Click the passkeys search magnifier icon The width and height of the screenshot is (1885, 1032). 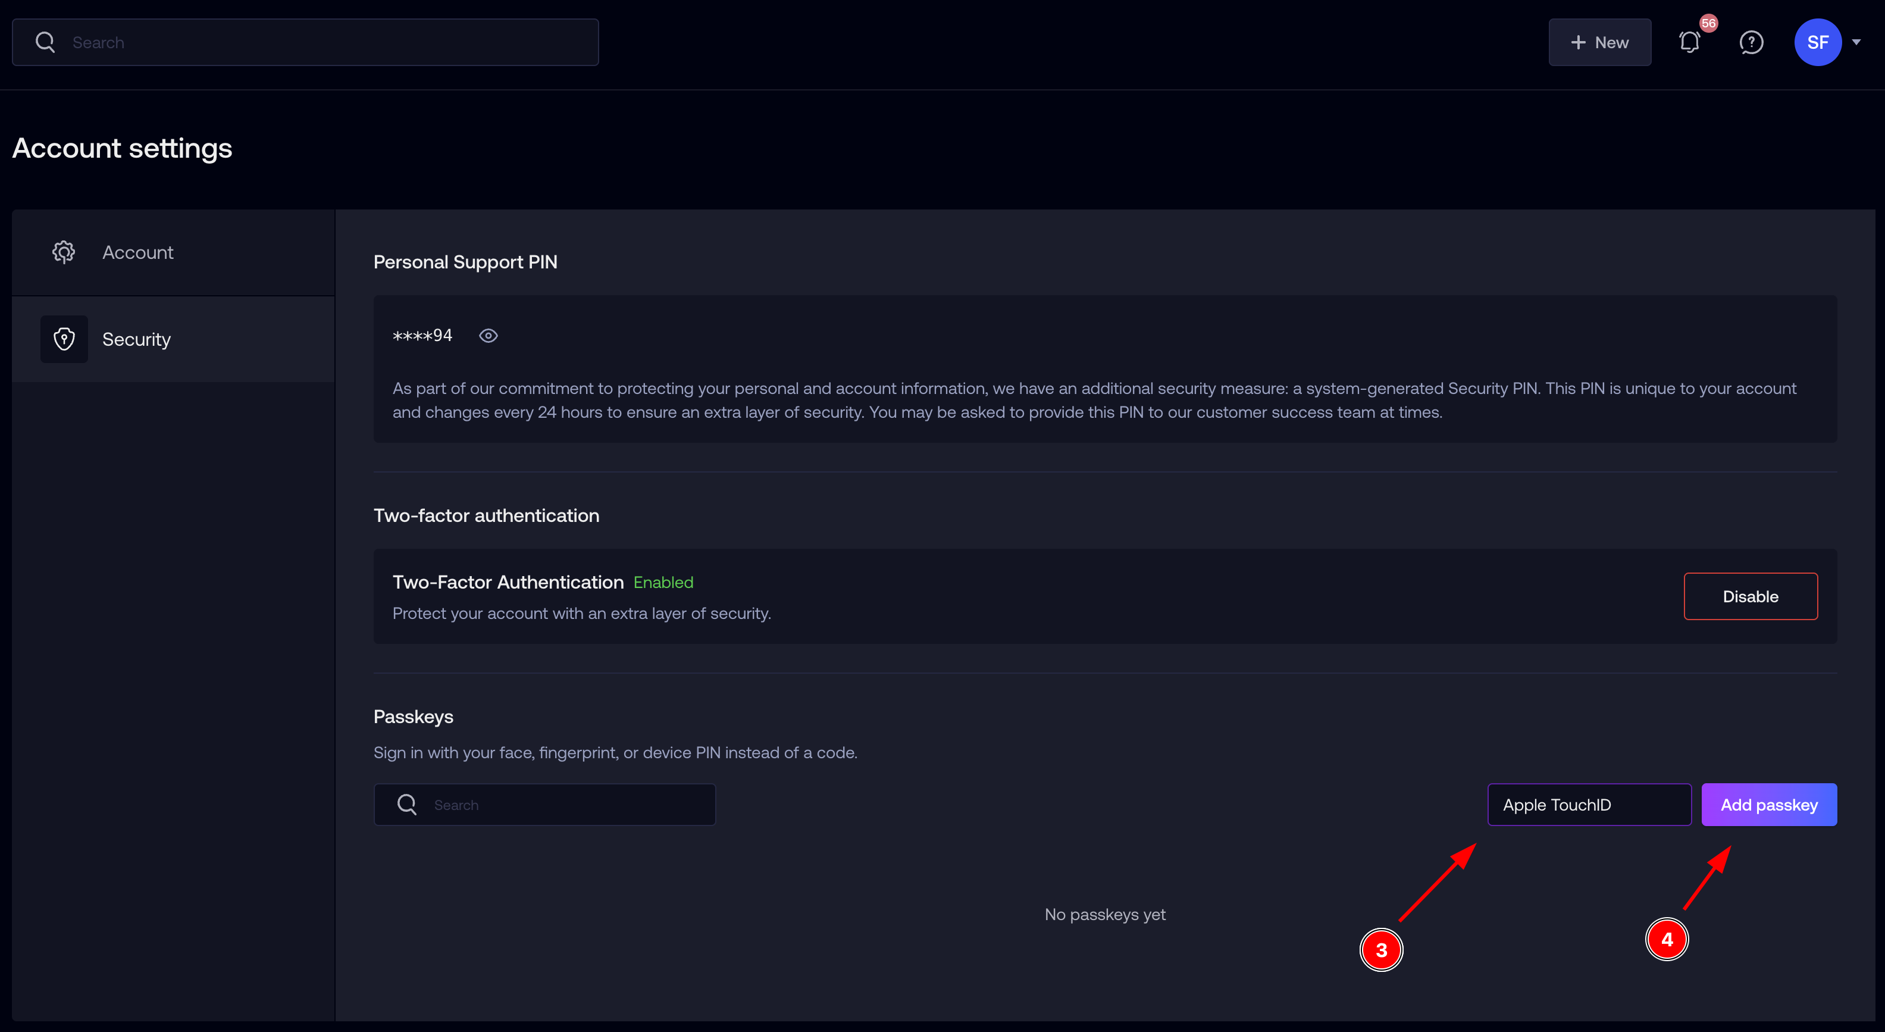tap(407, 805)
